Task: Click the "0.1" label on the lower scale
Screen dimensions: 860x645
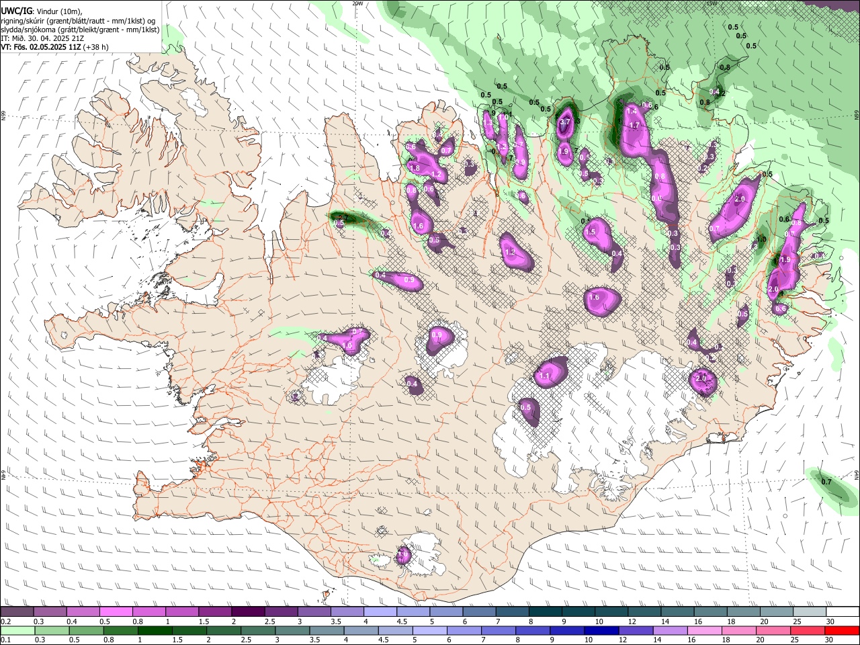Action: [6, 640]
